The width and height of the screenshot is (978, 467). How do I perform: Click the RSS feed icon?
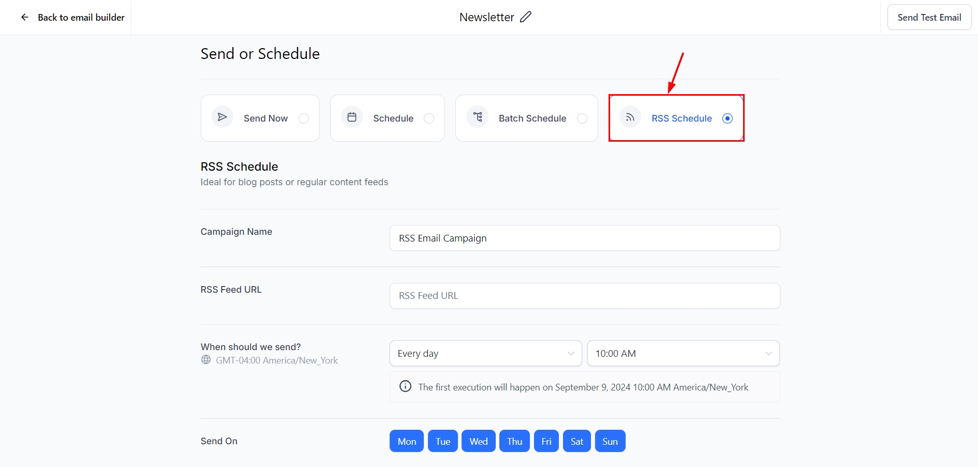pos(630,118)
